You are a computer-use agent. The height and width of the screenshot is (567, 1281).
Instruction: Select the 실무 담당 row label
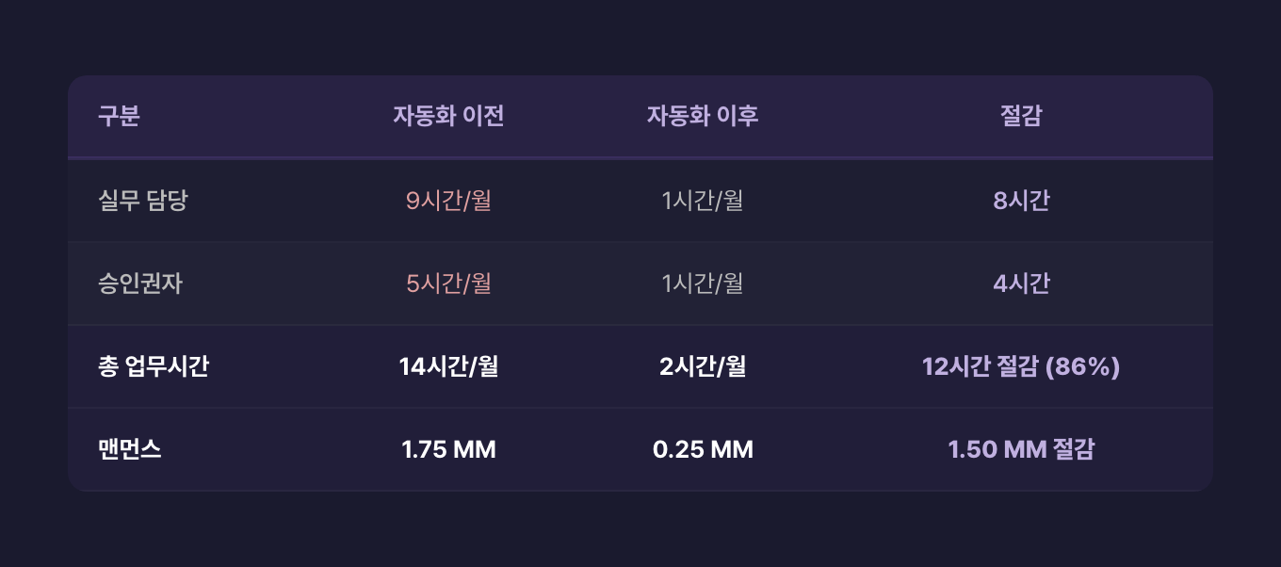[x=143, y=201]
